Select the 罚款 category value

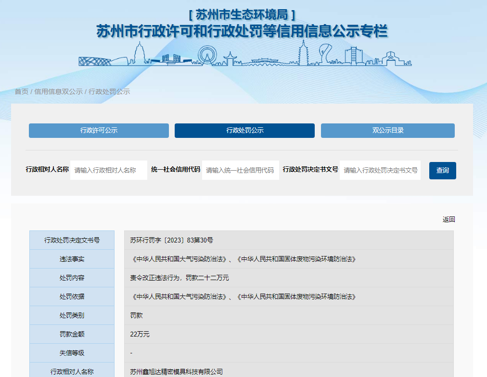pyautogui.click(x=136, y=315)
